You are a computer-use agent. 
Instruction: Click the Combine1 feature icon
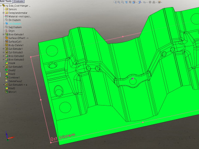7,77
